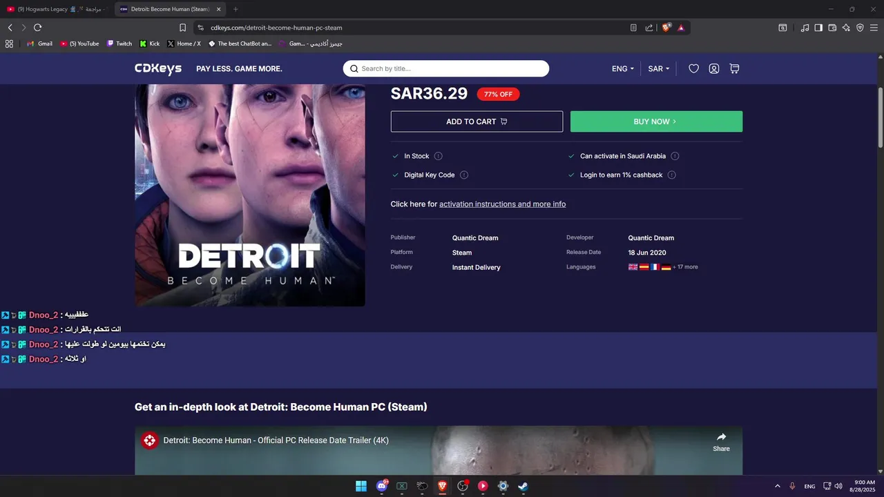Open the browser hamburger menu
Viewport: 884px width, 497px height.
874,28
